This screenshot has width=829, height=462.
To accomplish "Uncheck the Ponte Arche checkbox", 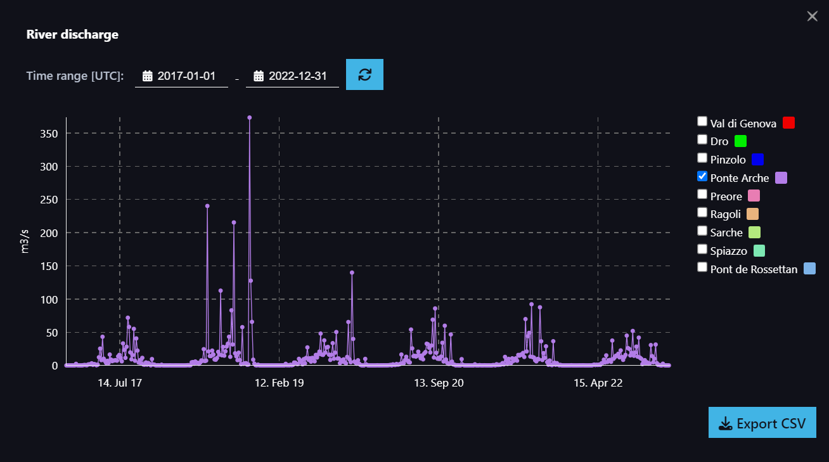I will tap(702, 176).
